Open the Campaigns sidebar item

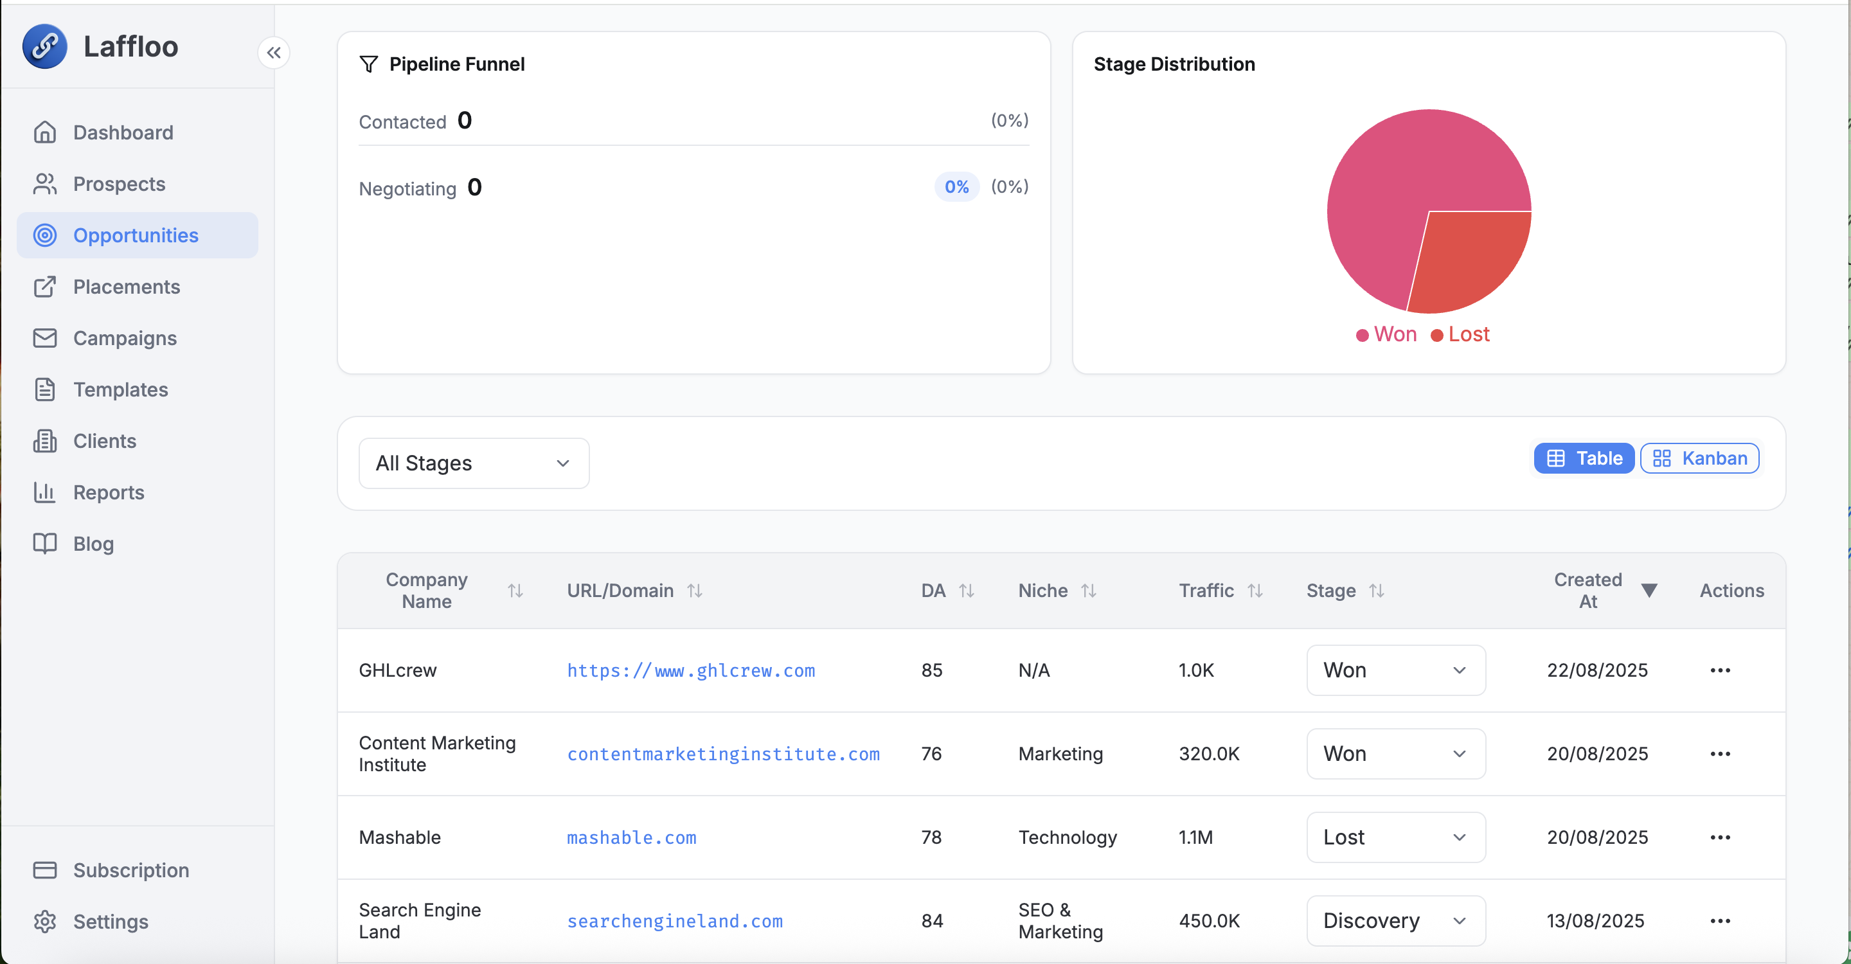click(124, 338)
